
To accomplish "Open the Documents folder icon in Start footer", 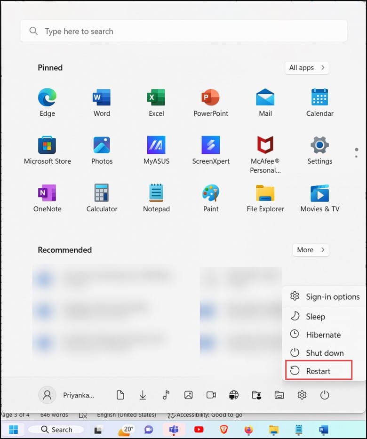I will [x=120, y=395].
